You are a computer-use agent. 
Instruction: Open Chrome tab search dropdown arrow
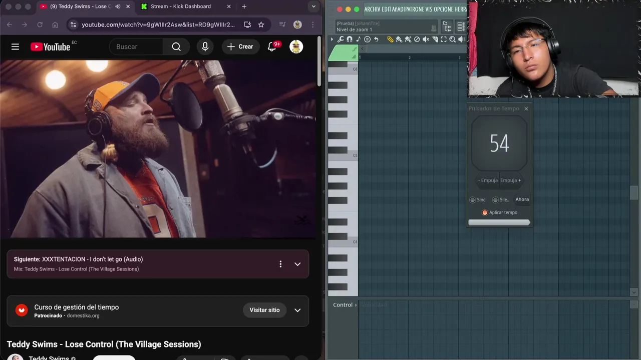(x=313, y=6)
